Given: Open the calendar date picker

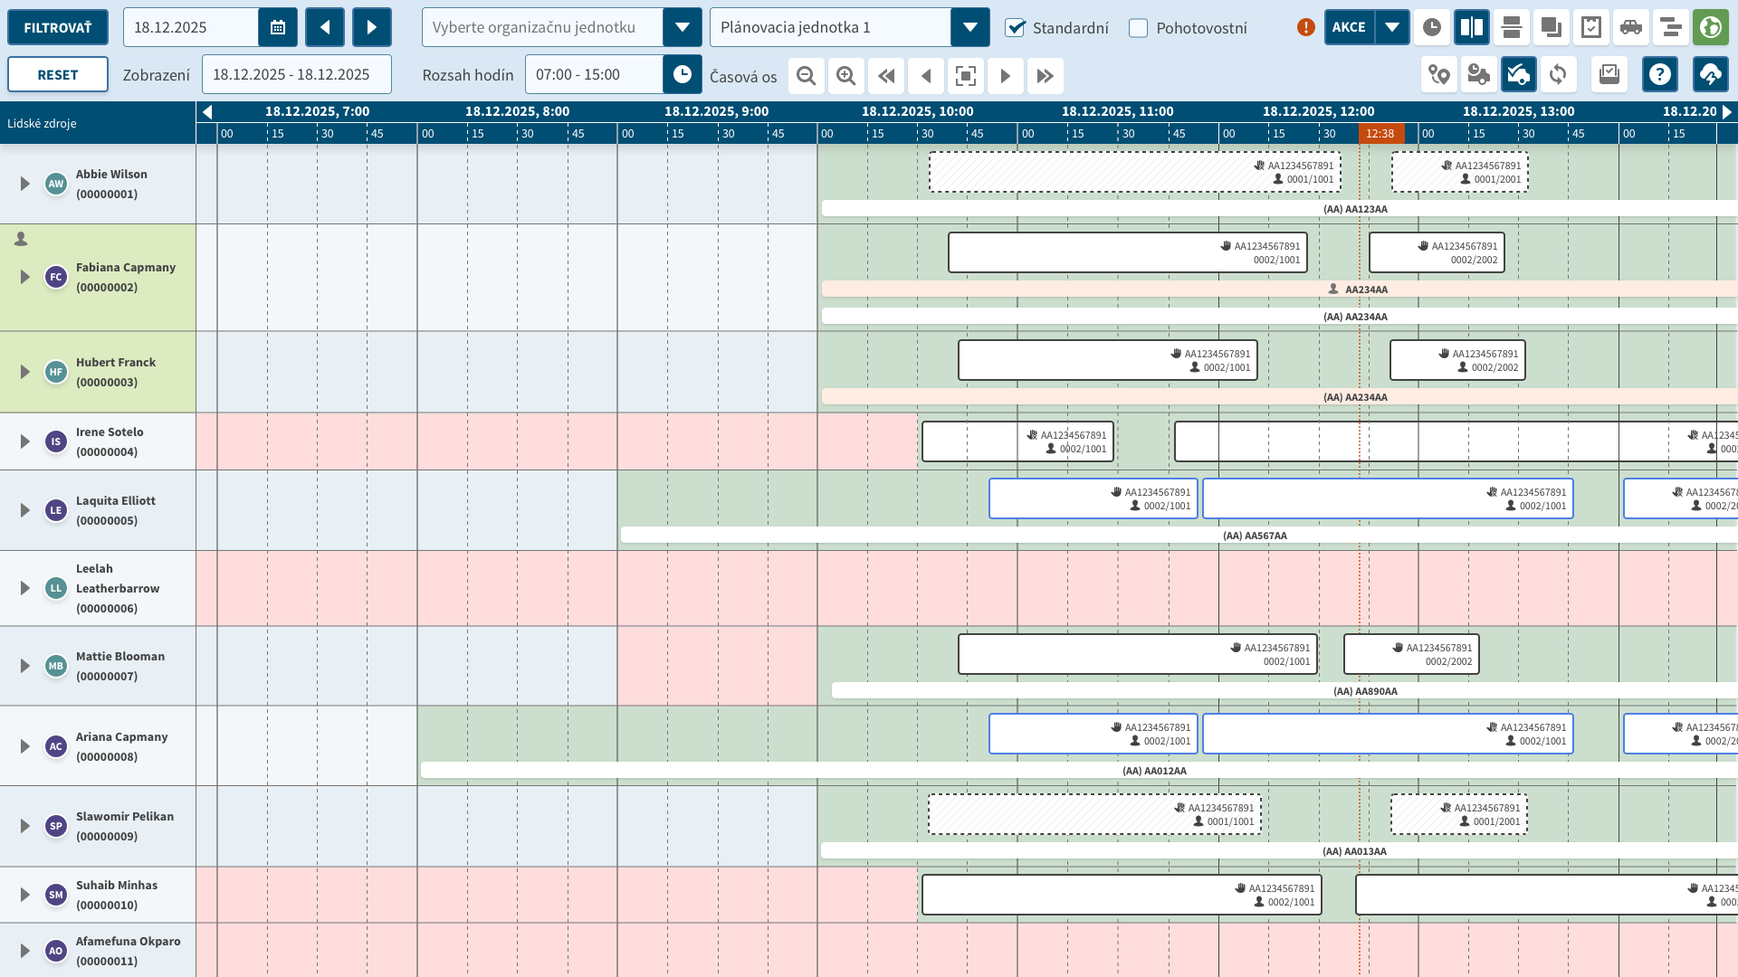Looking at the screenshot, I should [x=278, y=28].
